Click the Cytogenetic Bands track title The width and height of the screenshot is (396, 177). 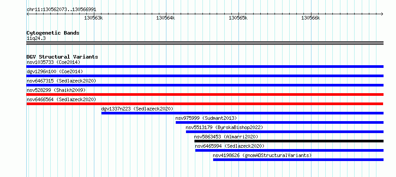pyautogui.click(x=53, y=33)
